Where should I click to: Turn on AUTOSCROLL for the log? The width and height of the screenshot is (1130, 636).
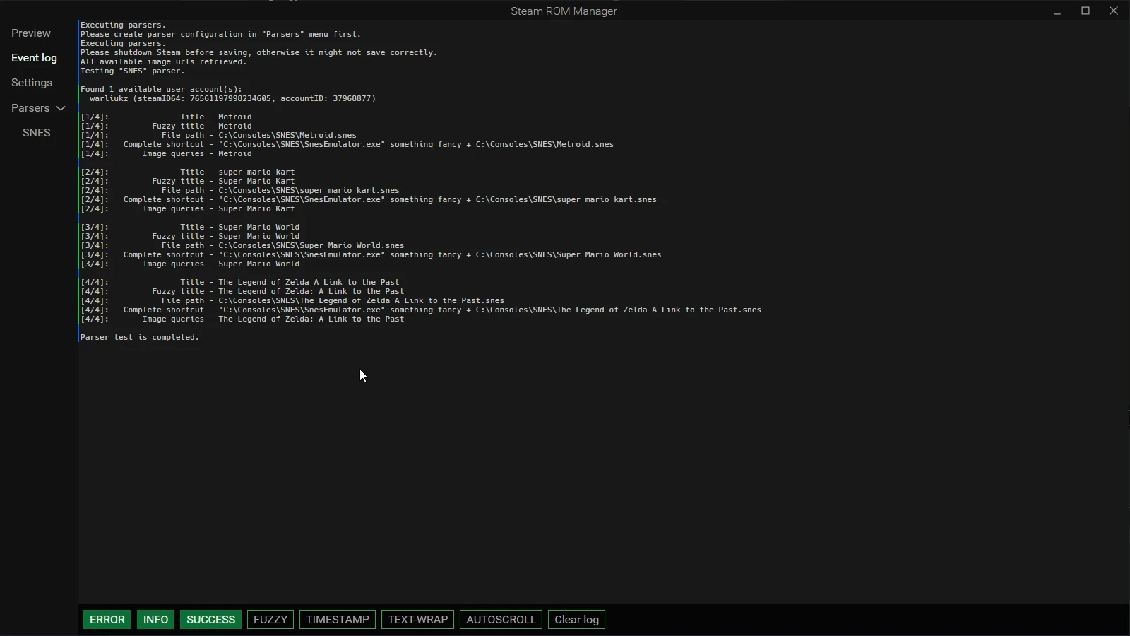pyautogui.click(x=501, y=620)
